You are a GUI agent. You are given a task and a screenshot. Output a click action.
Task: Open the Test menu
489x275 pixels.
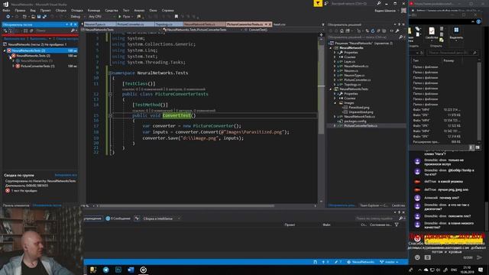click(x=126, y=10)
